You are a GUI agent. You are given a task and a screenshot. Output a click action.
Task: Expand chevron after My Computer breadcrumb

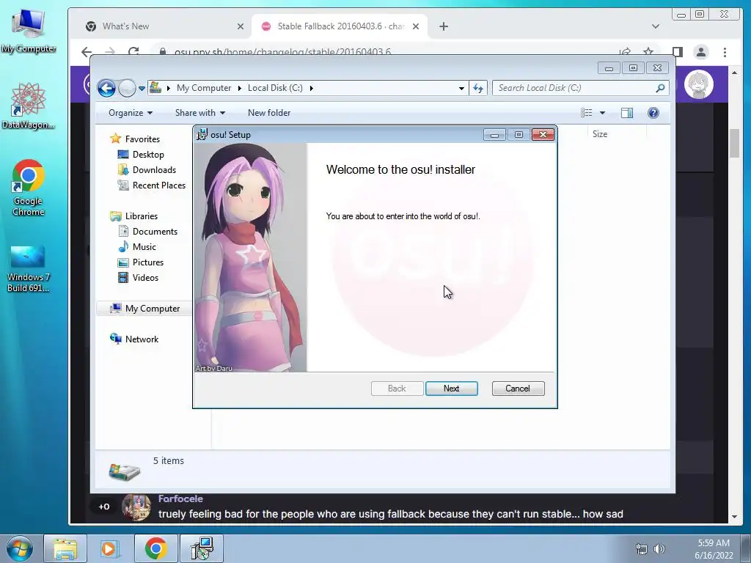click(x=240, y=88)
